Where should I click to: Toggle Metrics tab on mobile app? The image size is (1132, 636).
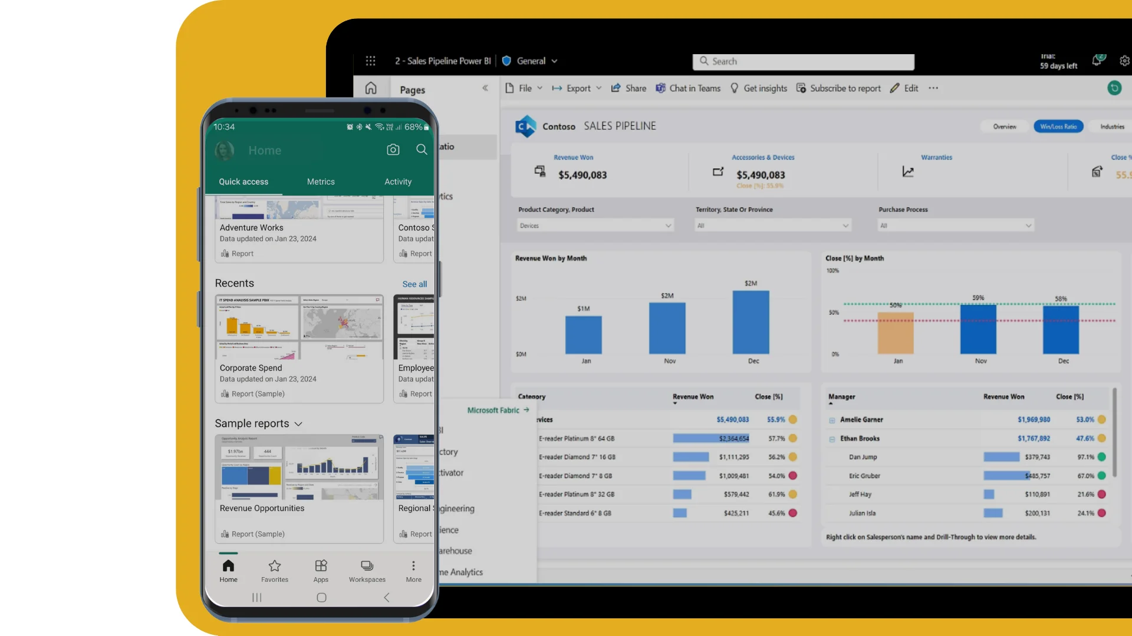pyautogui.click(x=320, y=181)
